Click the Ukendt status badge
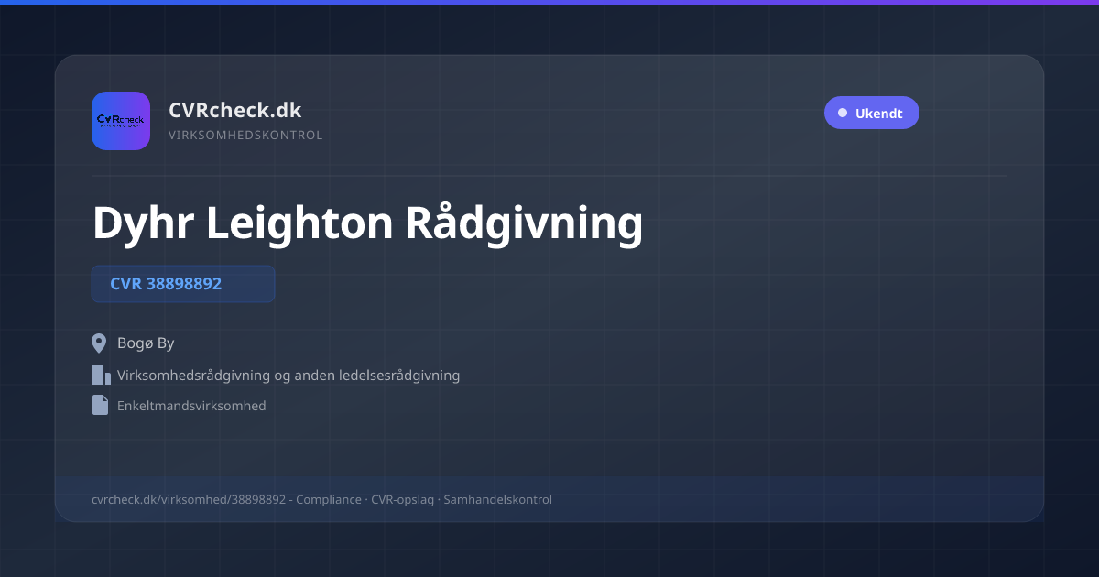The image size is (1099, 577). (871, 114)
